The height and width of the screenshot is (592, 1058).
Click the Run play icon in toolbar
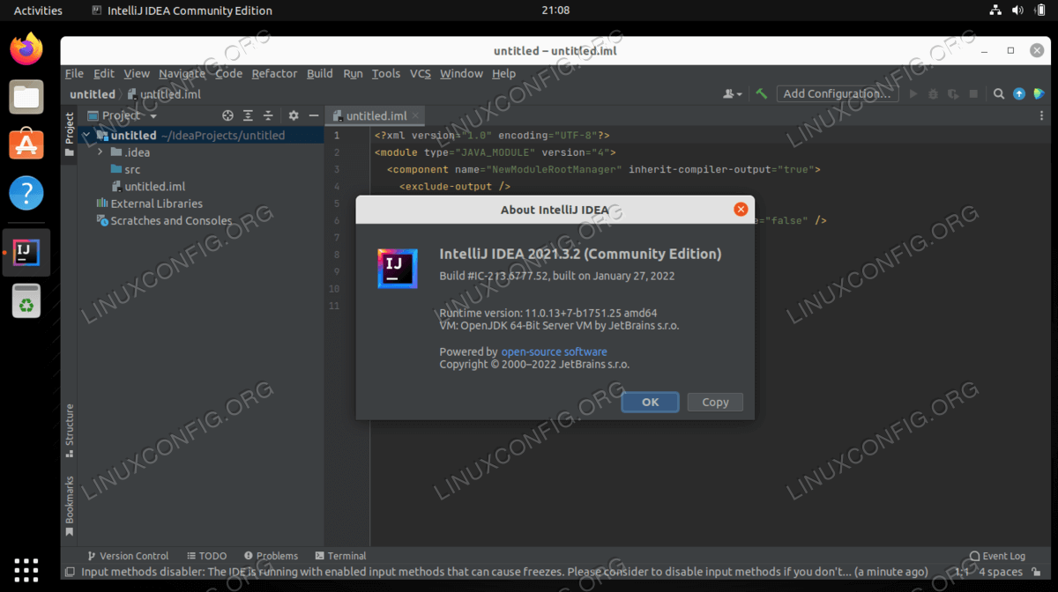click(x=913, y=93)
